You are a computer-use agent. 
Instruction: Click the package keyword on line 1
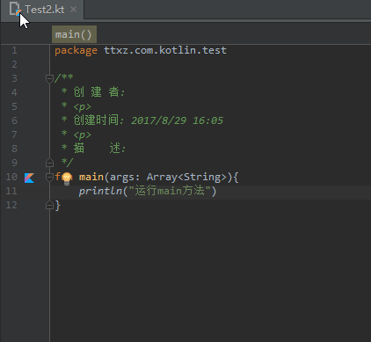[x=76, y=51]
